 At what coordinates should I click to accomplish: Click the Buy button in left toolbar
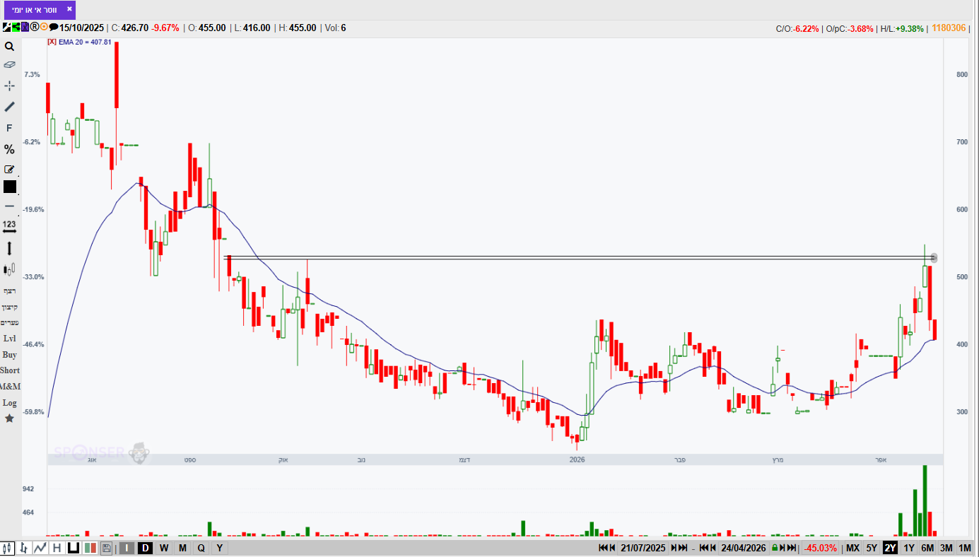9,355
